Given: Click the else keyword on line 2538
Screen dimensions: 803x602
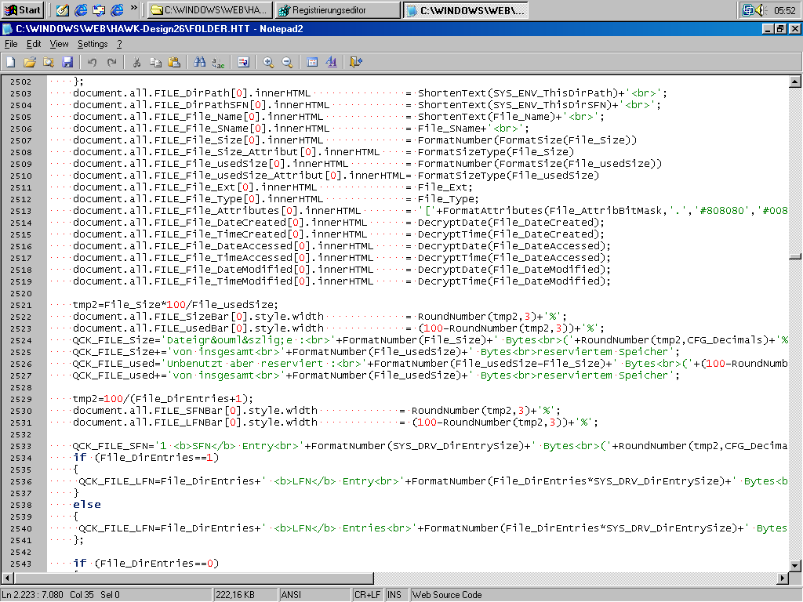Looking at the screenshot, I should (86, 505).
